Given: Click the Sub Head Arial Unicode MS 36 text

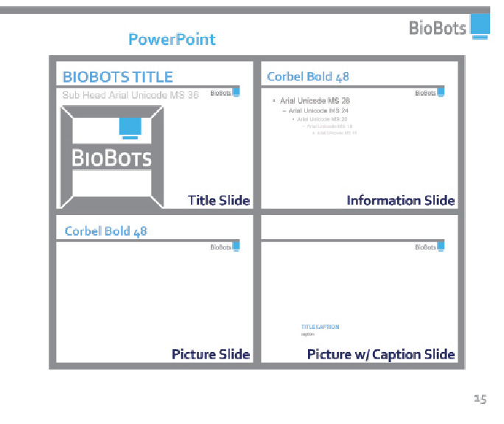Looking at the screenshot, I should [130, 95].
